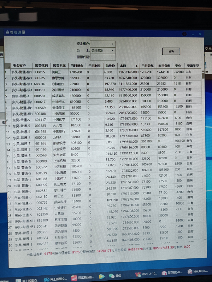Screen dimensions: 212x282
Task: Select row header number 5
Action: point(8,96)
